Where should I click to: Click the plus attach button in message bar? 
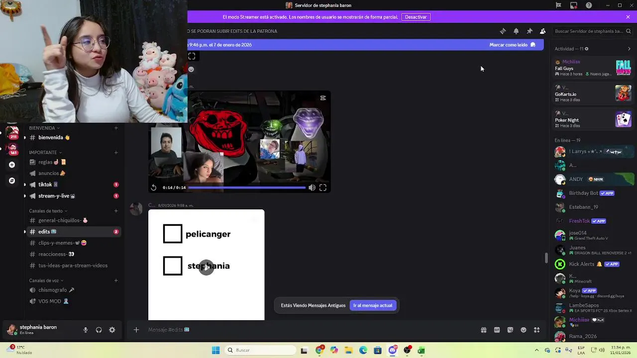pos(136,330)
